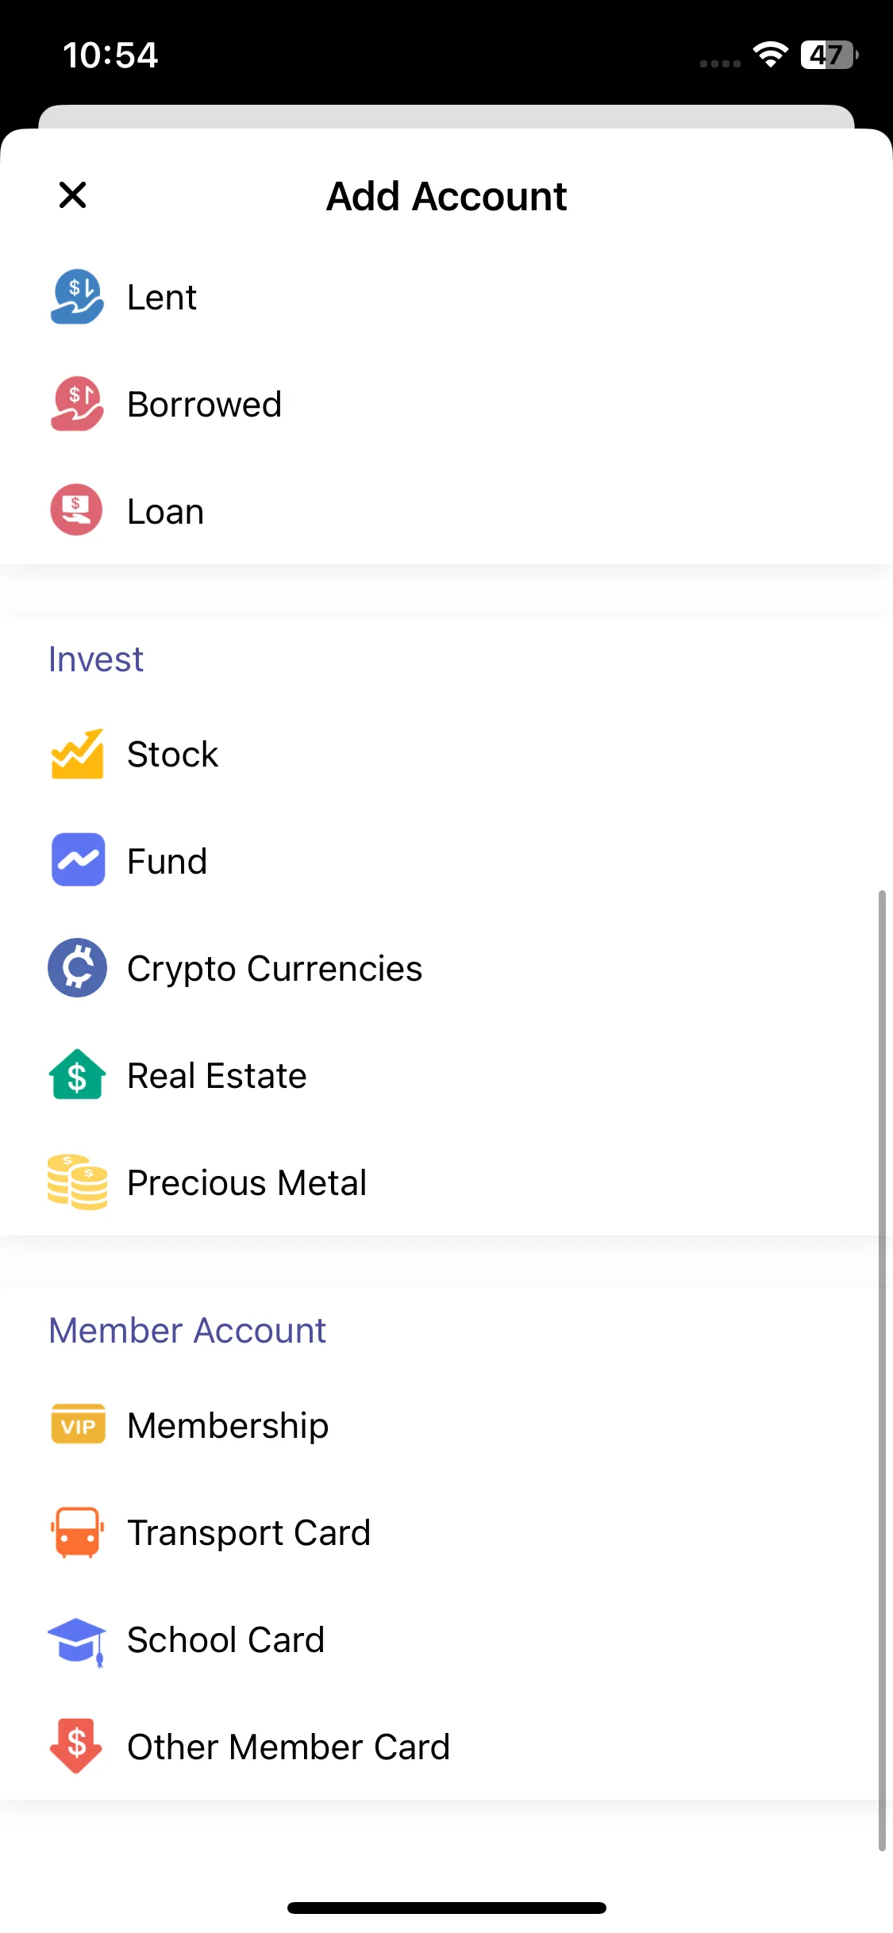Tap the School Card graduation cap icon
The height and width of the screenshot is (1933, 893).
coord(77,1640)
